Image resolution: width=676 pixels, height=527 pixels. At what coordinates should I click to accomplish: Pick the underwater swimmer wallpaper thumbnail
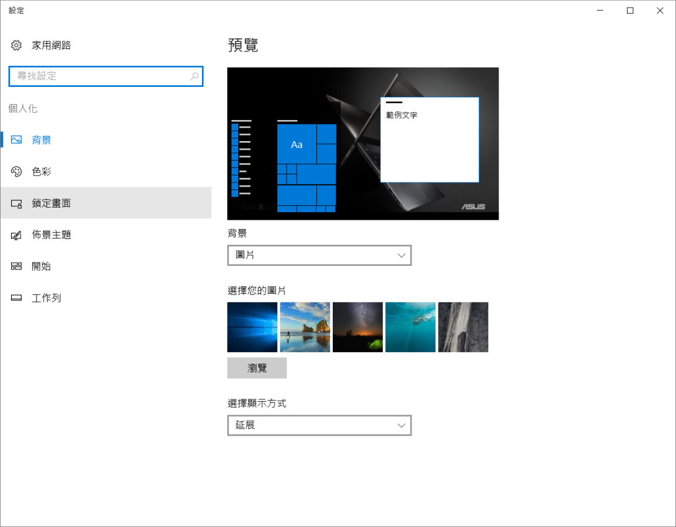tap(410, 327)
